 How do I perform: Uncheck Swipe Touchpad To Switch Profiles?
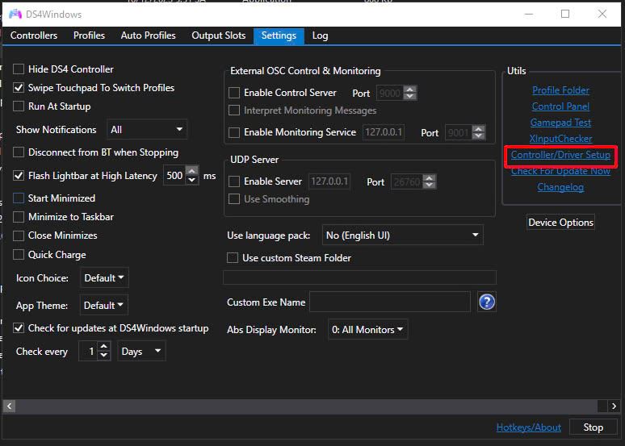(19, 88)
